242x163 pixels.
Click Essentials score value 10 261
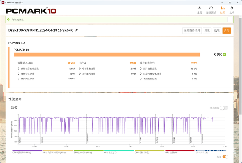coord(71,63)
